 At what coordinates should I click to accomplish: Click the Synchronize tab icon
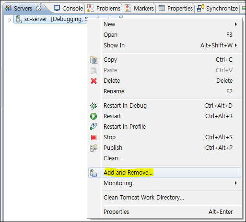point(200,8)
